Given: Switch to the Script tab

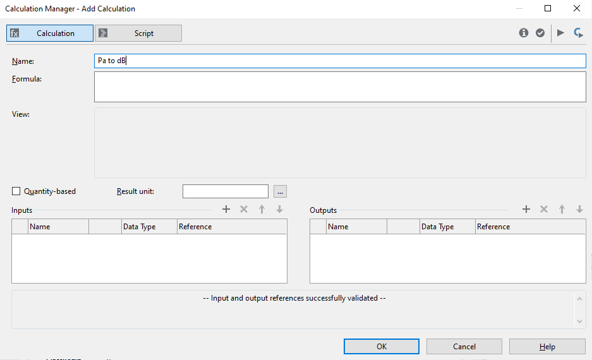Looking at the screenshot, I should click(x=138, y=33).
